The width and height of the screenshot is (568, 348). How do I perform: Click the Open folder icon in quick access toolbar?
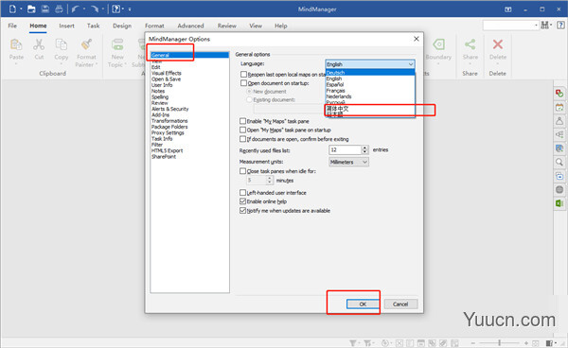31,9
